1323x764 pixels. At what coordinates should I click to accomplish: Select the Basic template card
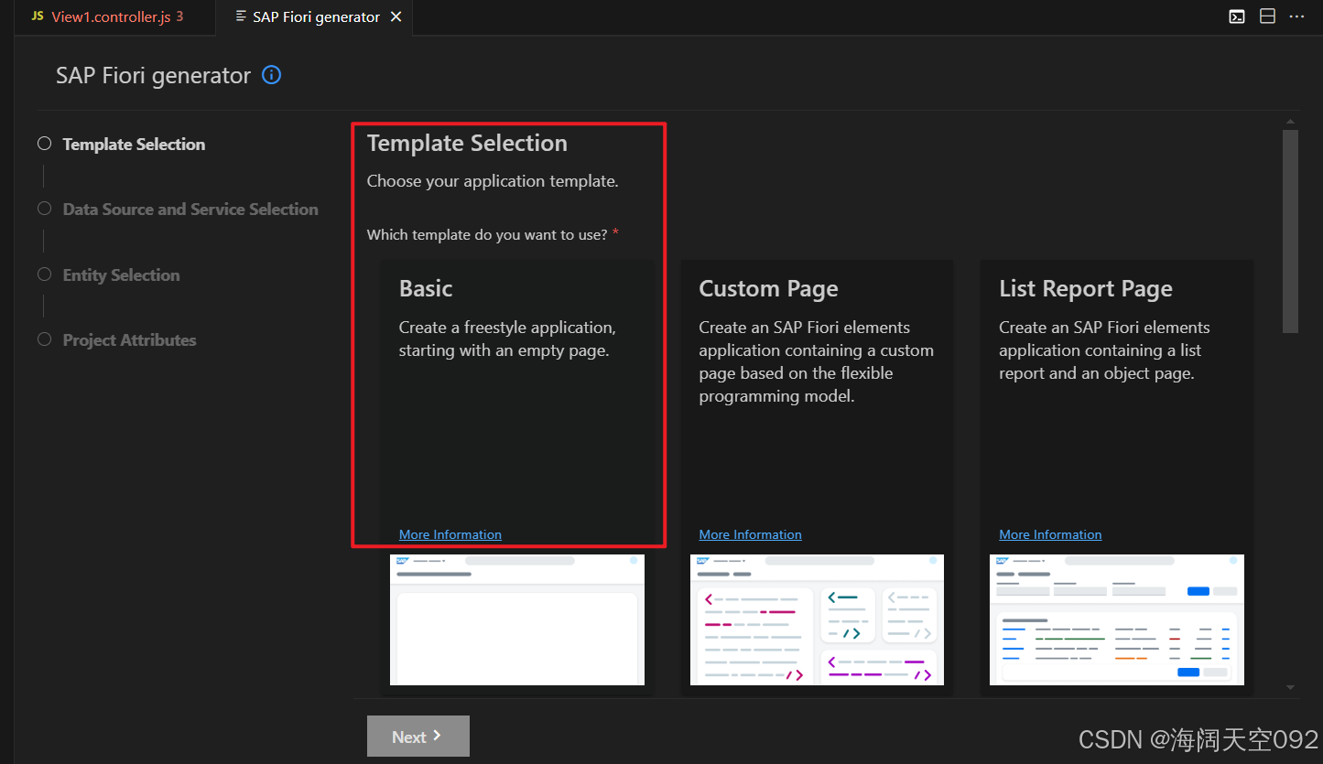(x=517, y=478)
